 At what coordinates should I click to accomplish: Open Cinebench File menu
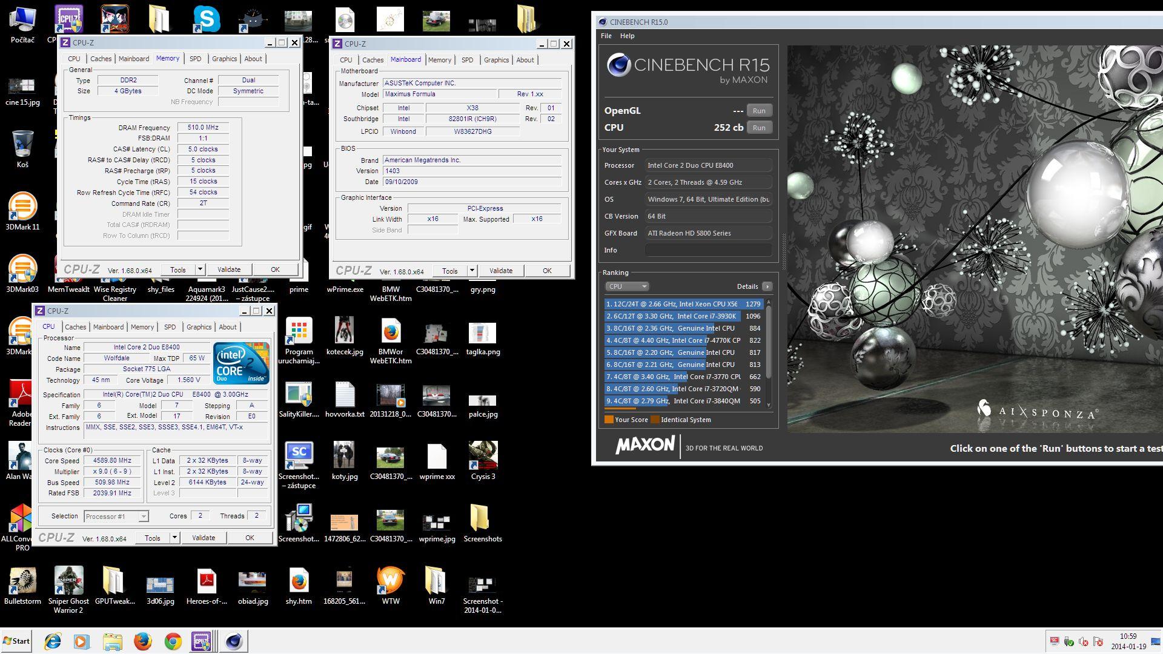[606, 36]
